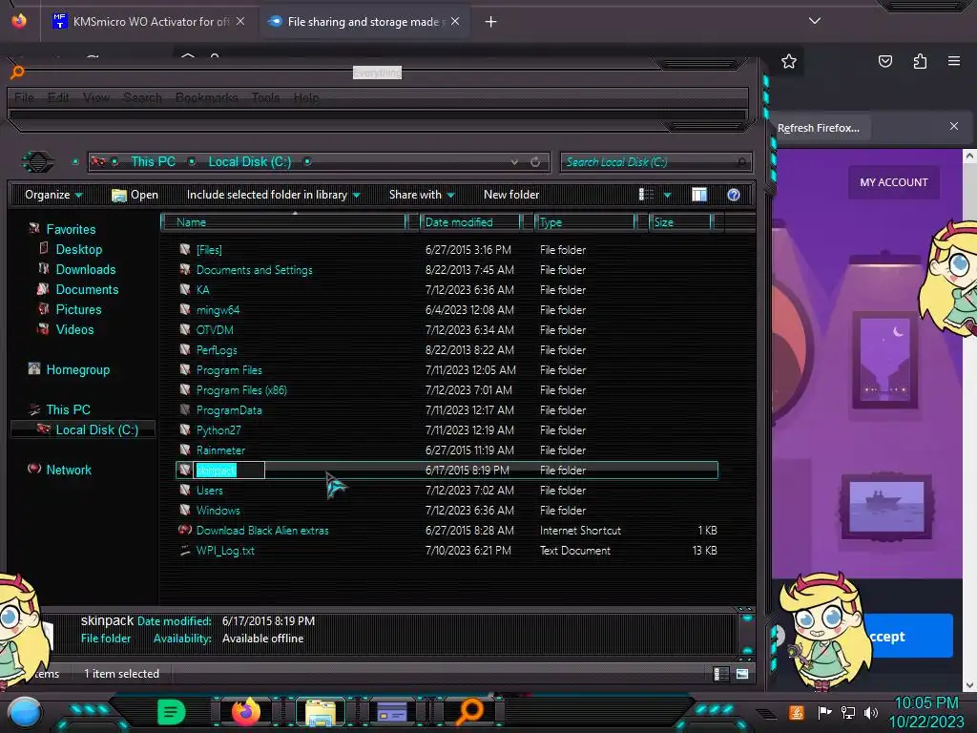Switch to File sharing and storage tab

point(364,22)
